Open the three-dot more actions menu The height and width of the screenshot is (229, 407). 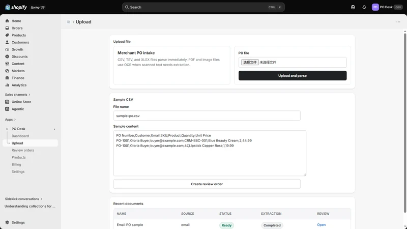(x=398, y=22)
